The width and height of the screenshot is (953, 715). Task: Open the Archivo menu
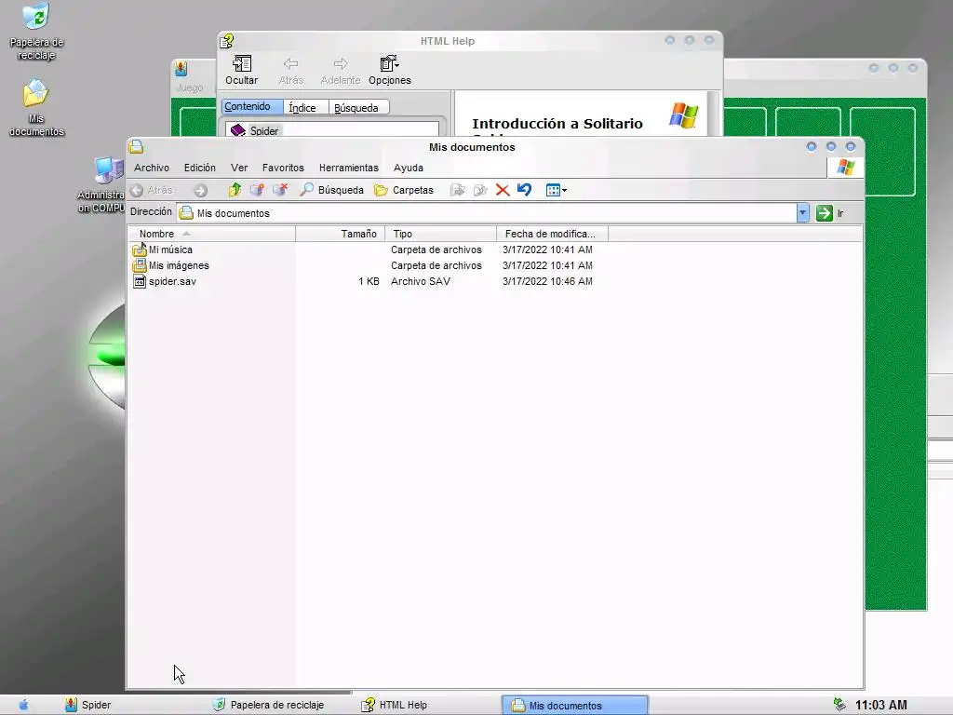152,168
